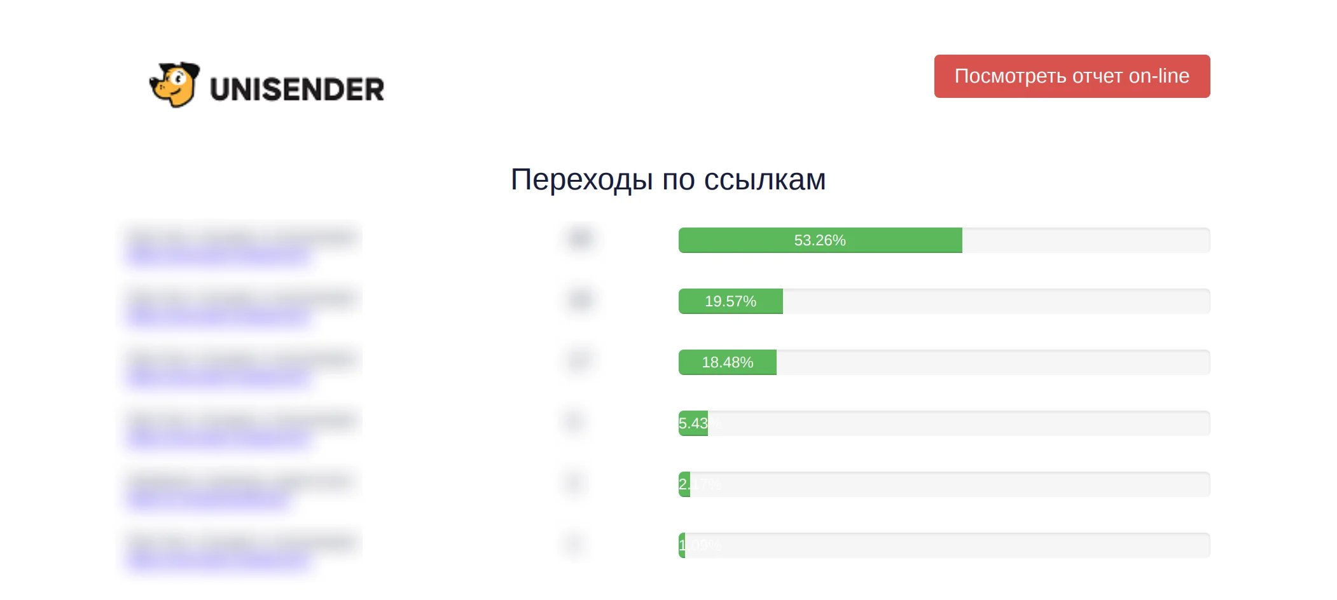Open the blurred link in second row
This screenshot has height=600, width=1337.
coord(218,317)
